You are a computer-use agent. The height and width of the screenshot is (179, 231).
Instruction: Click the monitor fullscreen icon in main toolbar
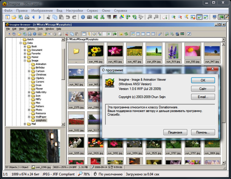(215, 17)
